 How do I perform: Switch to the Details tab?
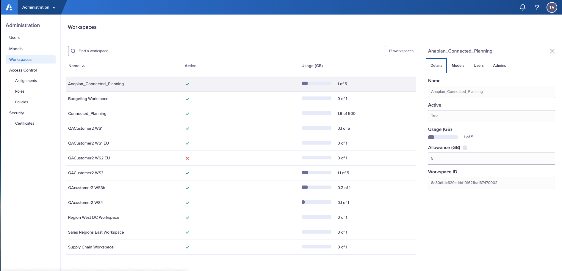tap(436, 66)
